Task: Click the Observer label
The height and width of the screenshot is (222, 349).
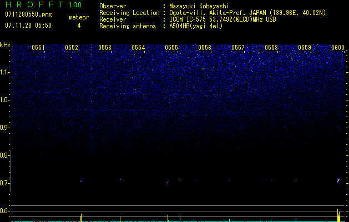Action: pos(113,6)
